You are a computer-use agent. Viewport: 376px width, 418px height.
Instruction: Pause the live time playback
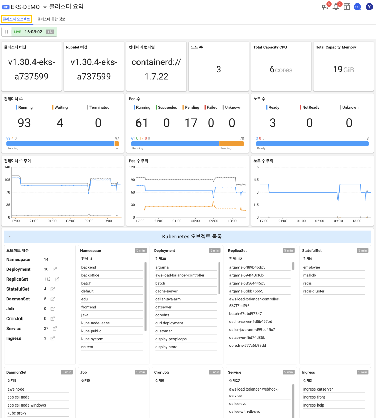click(x=7, y=32)
